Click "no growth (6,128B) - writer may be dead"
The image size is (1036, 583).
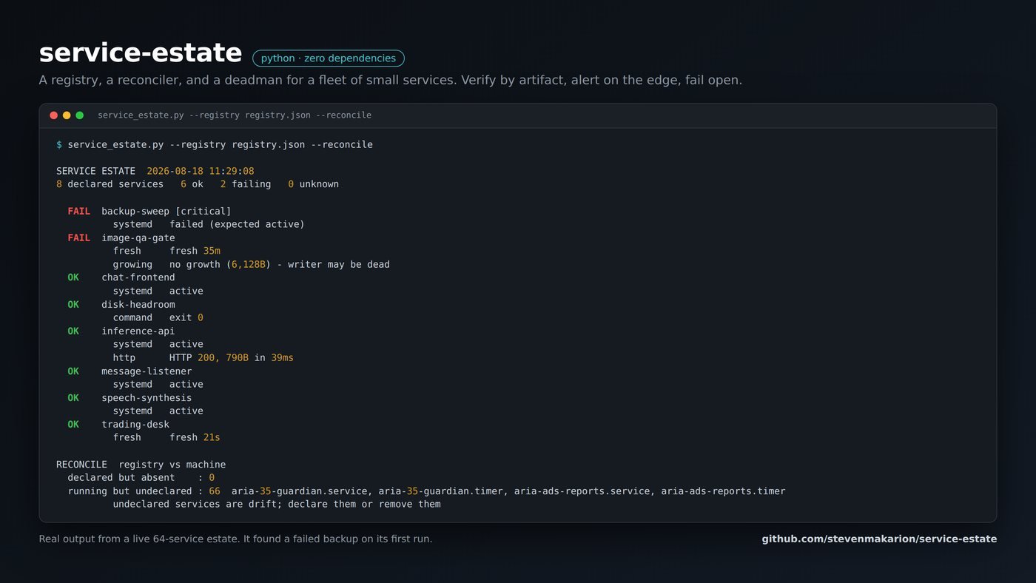click(280, 264)
